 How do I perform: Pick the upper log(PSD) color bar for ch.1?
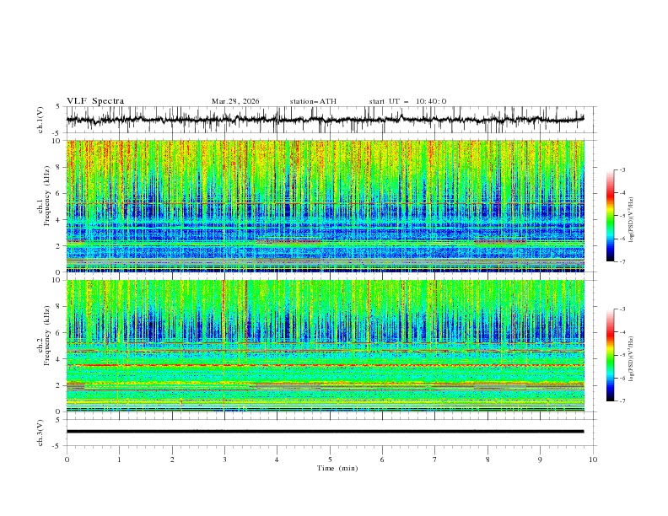click(x=611, y=216)
